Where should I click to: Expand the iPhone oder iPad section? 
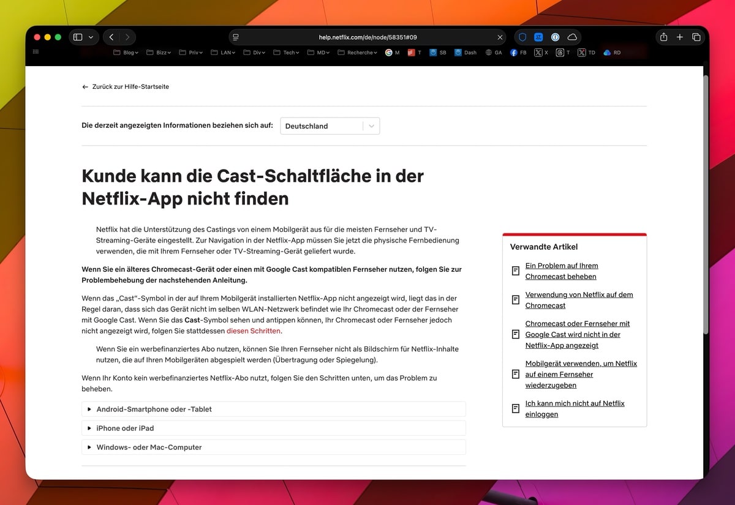125,428
